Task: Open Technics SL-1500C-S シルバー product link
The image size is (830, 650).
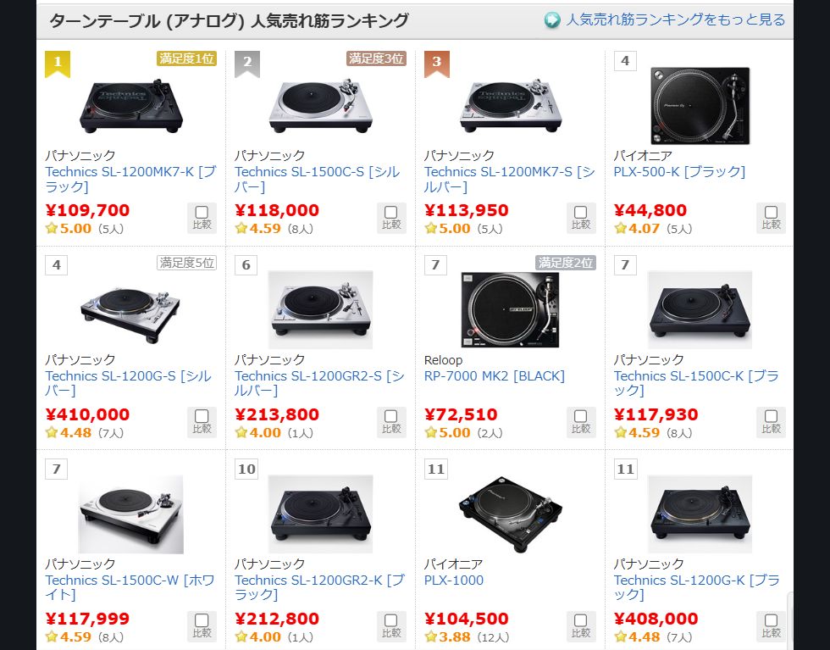Action: tap(317, 179)
